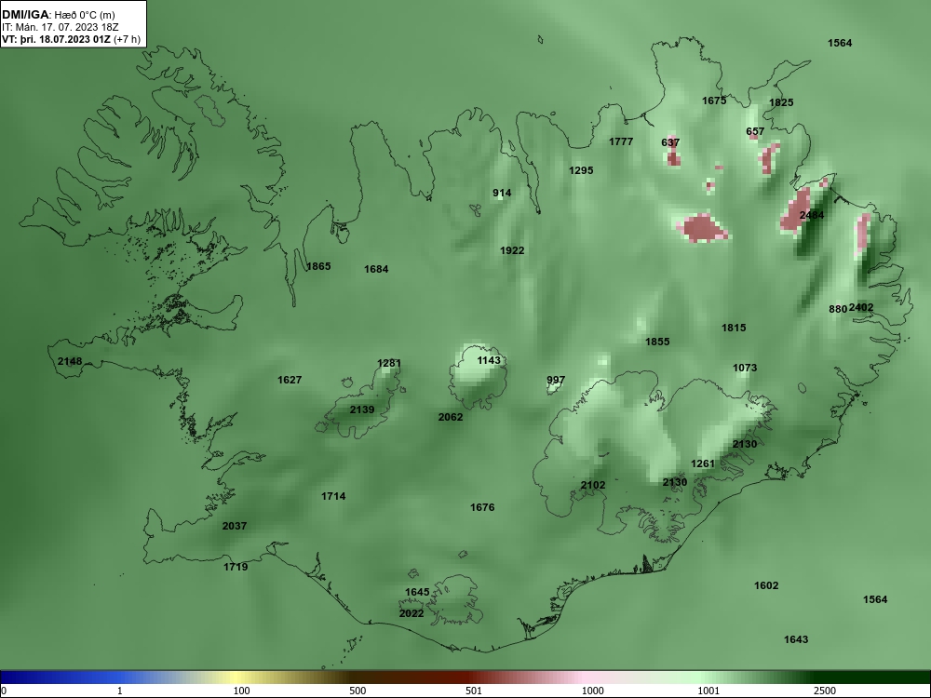Click the legend tick label 1000
The height and width of the screenshot is (698, 931).
pos(593,691)
